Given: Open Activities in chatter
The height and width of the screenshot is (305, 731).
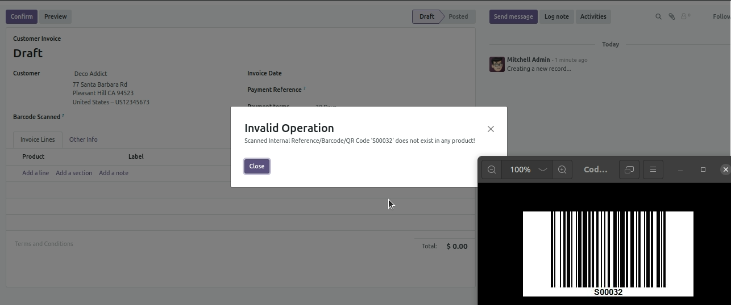Looking at the screenshot, I should point(593,16).
